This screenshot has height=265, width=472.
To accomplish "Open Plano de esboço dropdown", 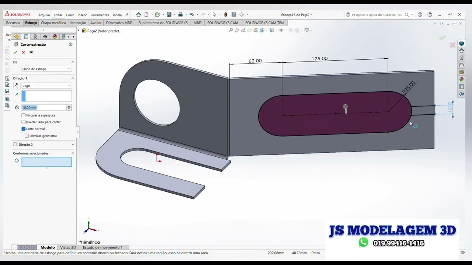I will pyautogui.click(x=46, y=69).
